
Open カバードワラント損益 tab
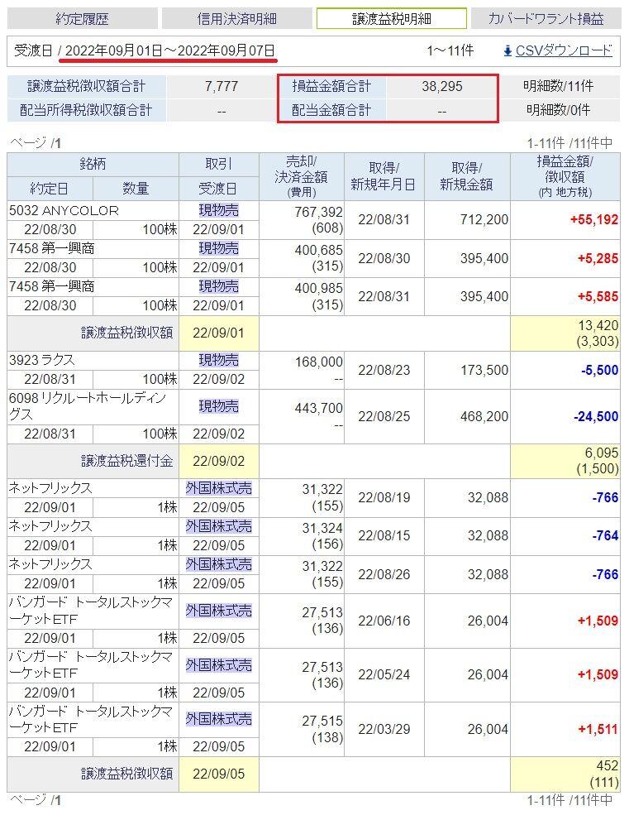[546, 19]
